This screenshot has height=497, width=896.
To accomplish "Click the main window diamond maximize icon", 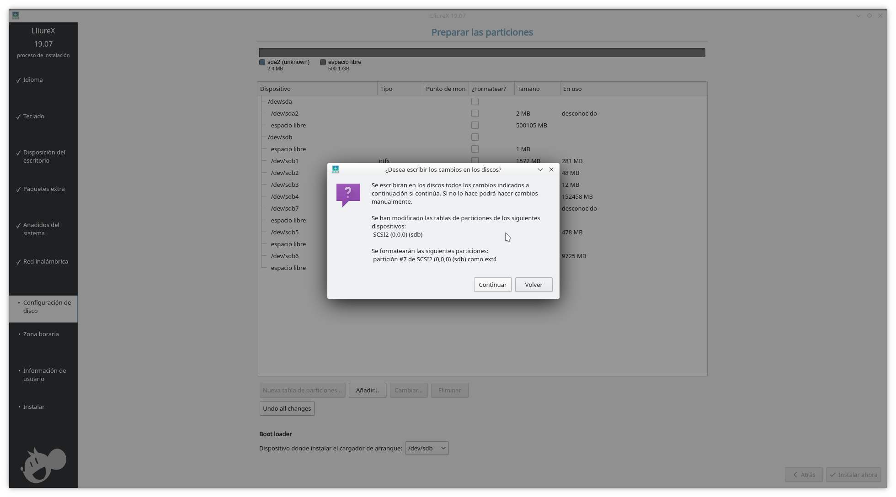I will pyautogui.click(x=869, y=16).
